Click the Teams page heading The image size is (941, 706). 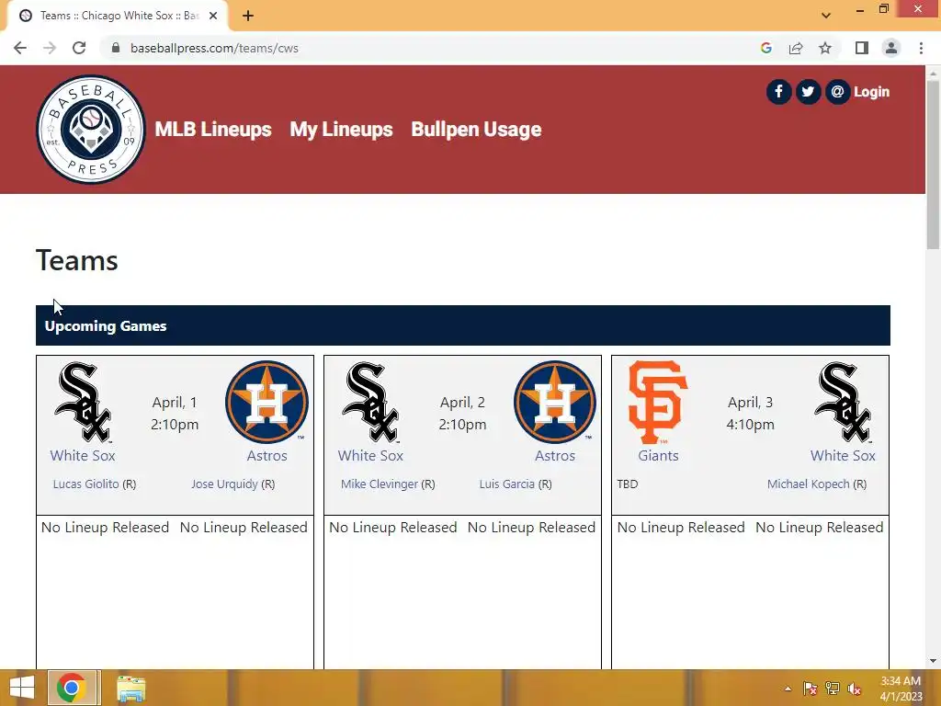click(x=77, y=260)
